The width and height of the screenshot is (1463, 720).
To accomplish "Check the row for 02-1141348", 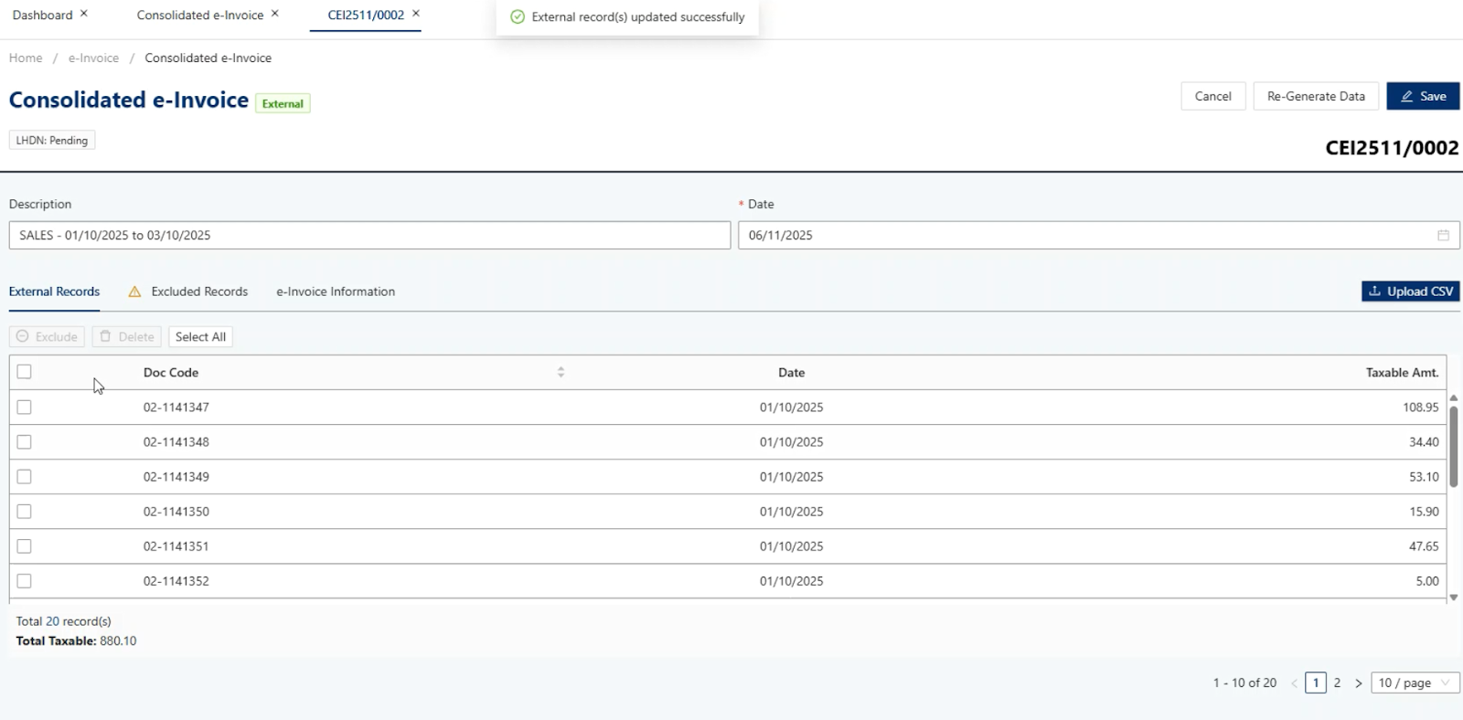I will (24, 442).
